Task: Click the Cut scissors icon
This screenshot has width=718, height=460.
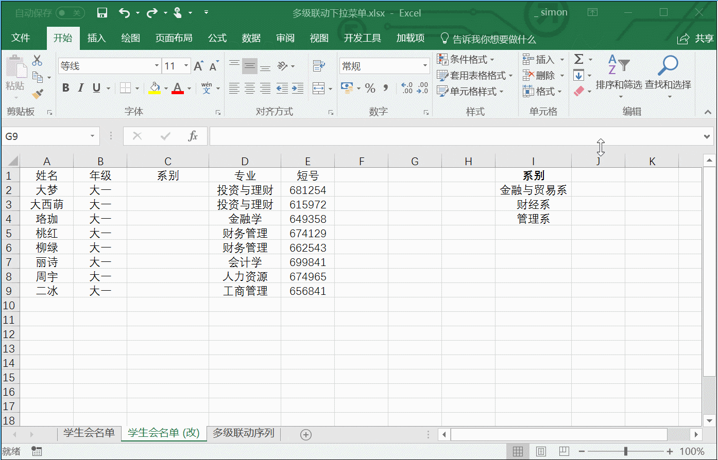Action: coord(37,60)
